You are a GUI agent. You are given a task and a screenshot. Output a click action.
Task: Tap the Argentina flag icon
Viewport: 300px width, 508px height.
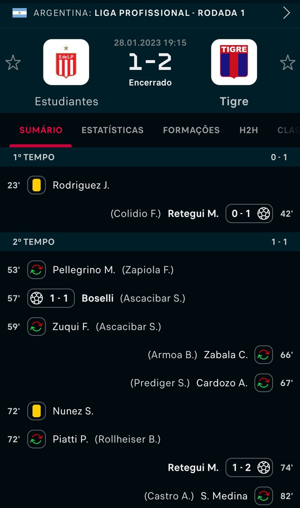click(x=19, y=13)
